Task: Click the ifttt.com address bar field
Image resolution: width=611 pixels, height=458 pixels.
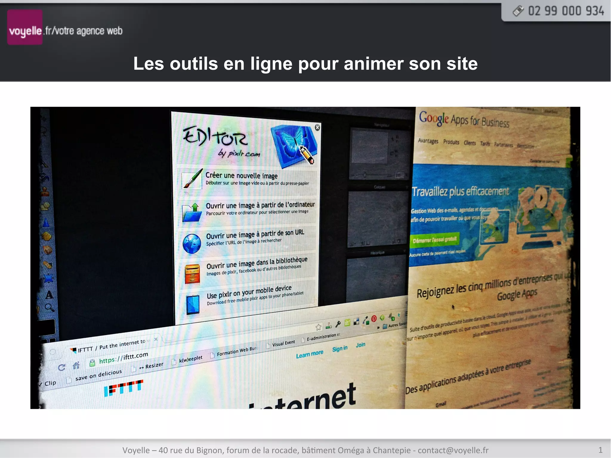Action: 124,358
